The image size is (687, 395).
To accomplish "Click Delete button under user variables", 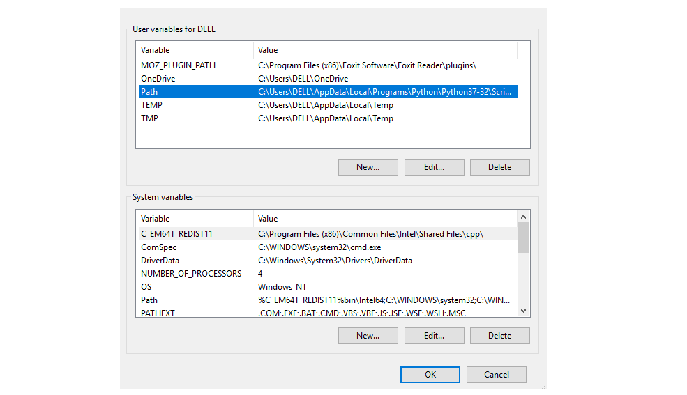I will pos(500,167).
